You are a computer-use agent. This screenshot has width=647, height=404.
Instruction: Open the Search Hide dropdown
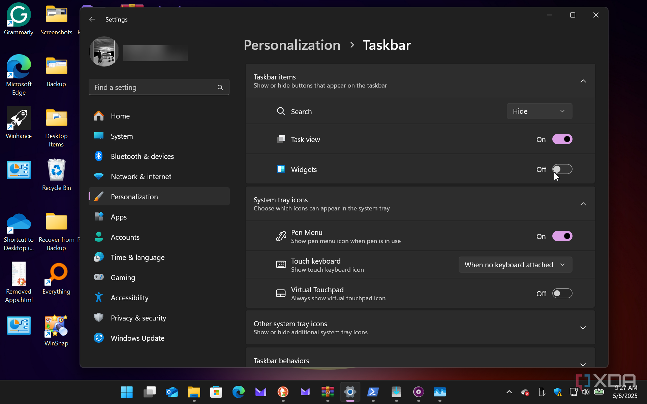(539, 111)
